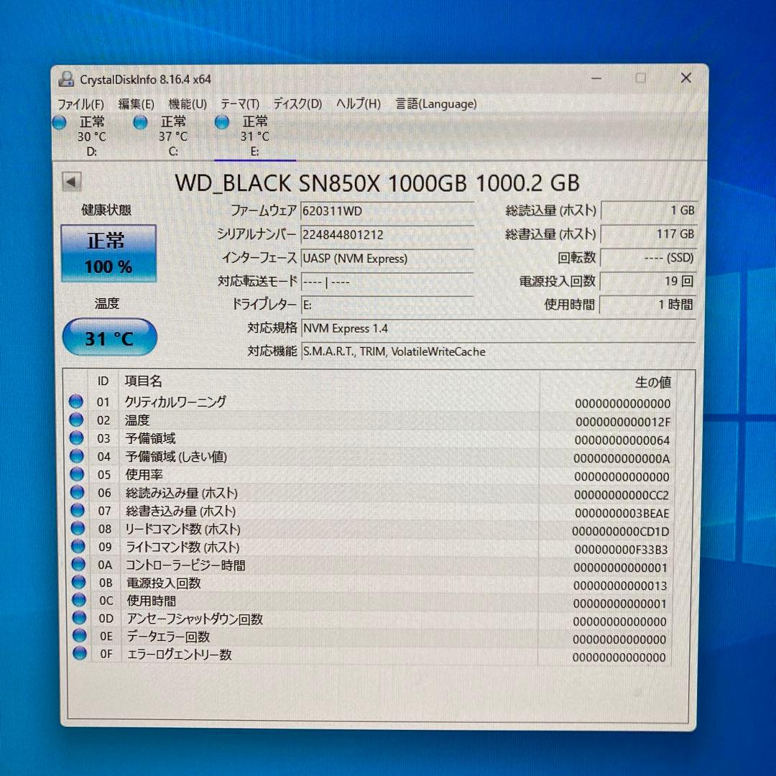Click the CrystalDiskInfo title bar application icon

pos(66,78)
